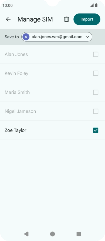105x241 pixels.
Task: Tap the Android home circle button
Action: [52, 234]
